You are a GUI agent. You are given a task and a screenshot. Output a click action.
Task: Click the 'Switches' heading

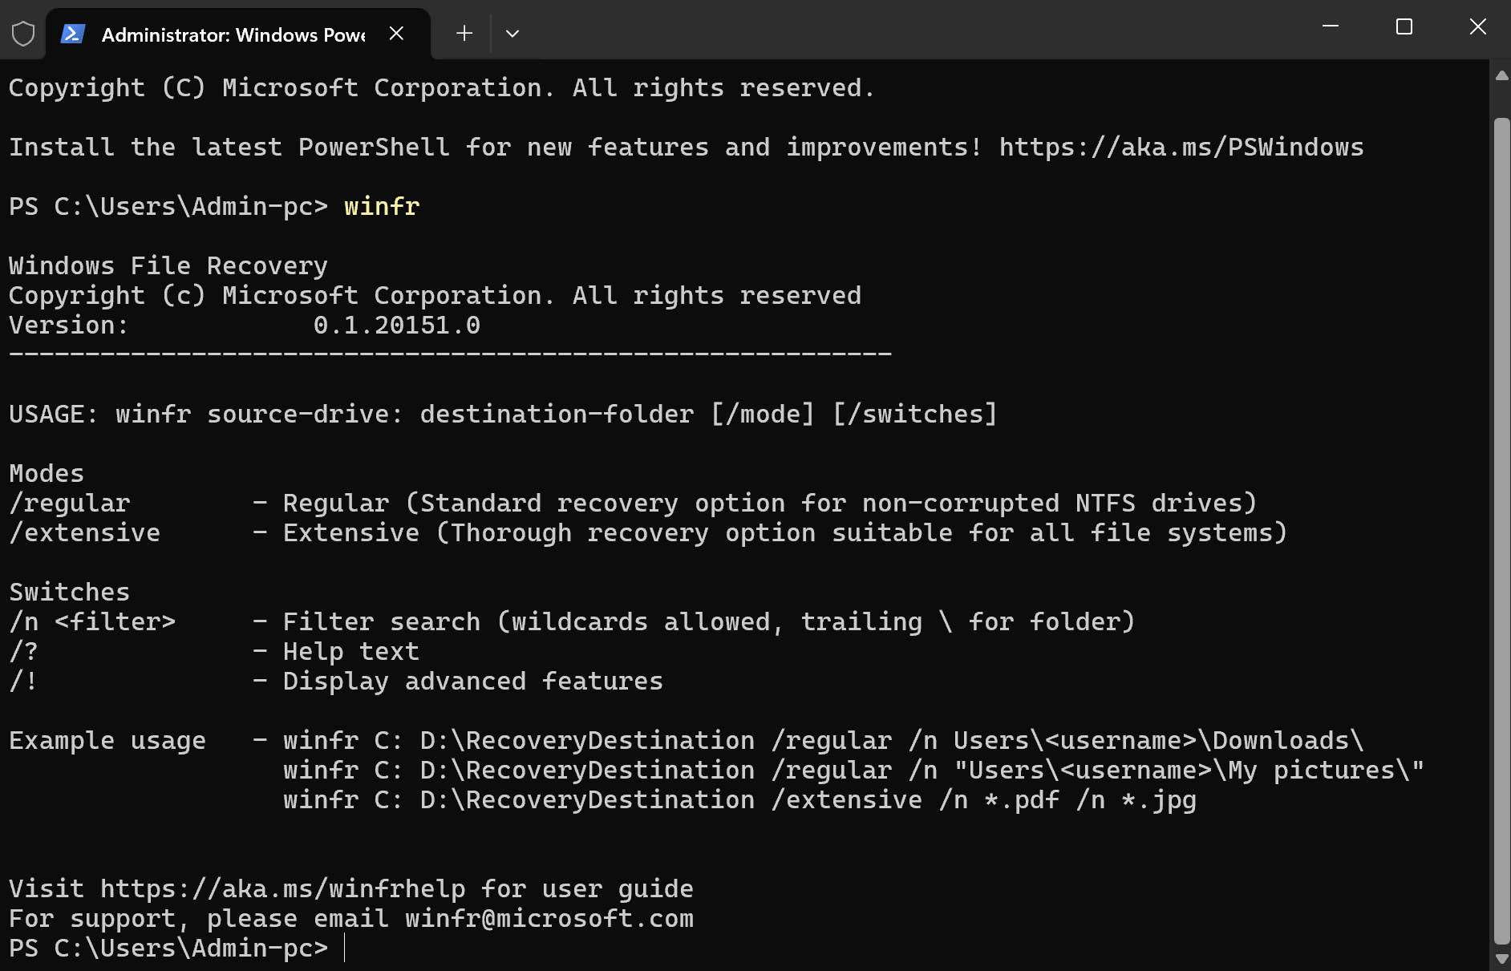point(70,593)
